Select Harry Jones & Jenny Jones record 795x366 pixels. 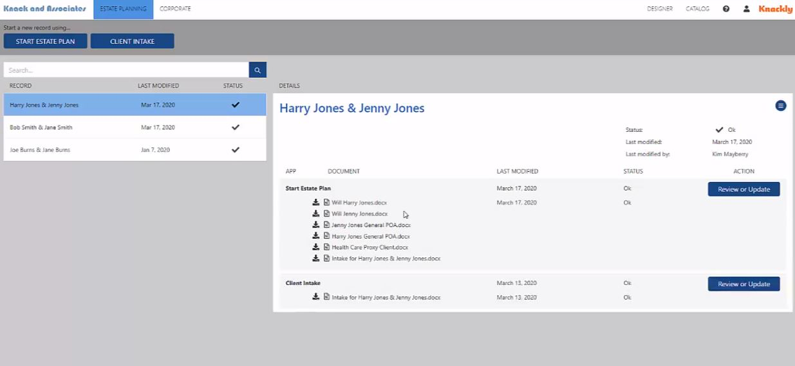135,105
